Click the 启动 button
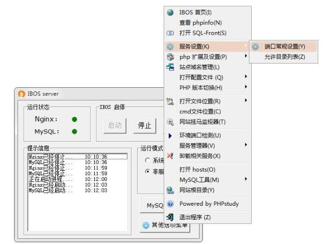 115,126
